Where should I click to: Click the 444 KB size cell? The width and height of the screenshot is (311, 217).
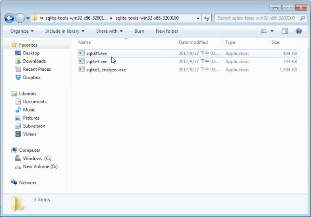[x=290, y=54]
